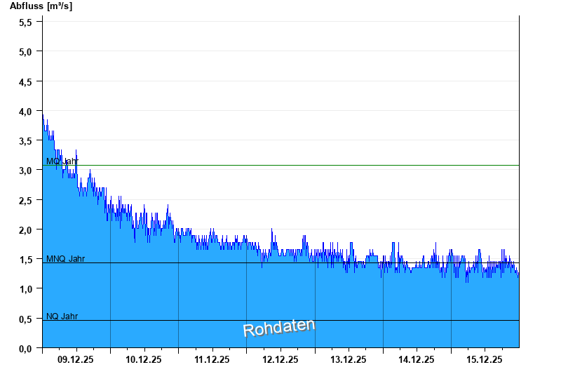Click the Abfluss [m³/s] axis title

(41, 6)
